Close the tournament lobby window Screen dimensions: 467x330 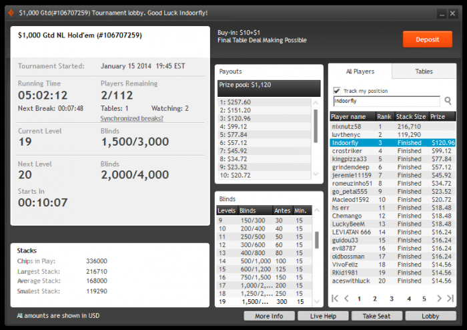point(452,14)
